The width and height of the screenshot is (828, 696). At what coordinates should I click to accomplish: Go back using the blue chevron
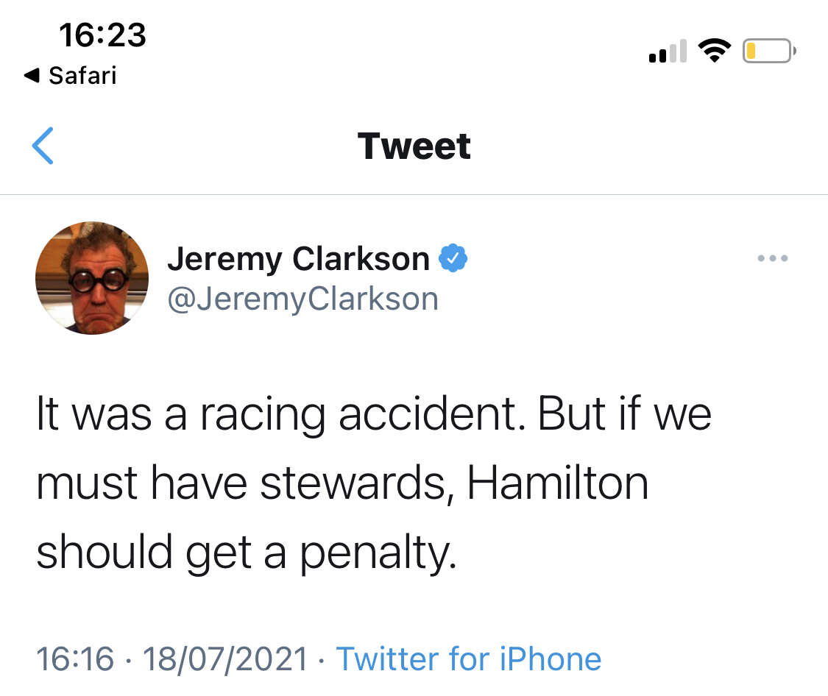pos(43,146)
